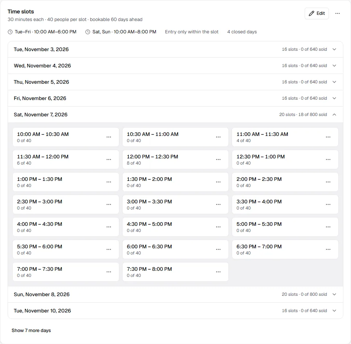Click Tue–Fri · 10:00 AM–6:00 PM hours text
Viewport: 351px width, 344px height.
[x=46, y=32]
